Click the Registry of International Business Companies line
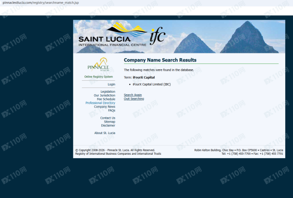Viewport: 293px width, 198px height. point(118,154)
